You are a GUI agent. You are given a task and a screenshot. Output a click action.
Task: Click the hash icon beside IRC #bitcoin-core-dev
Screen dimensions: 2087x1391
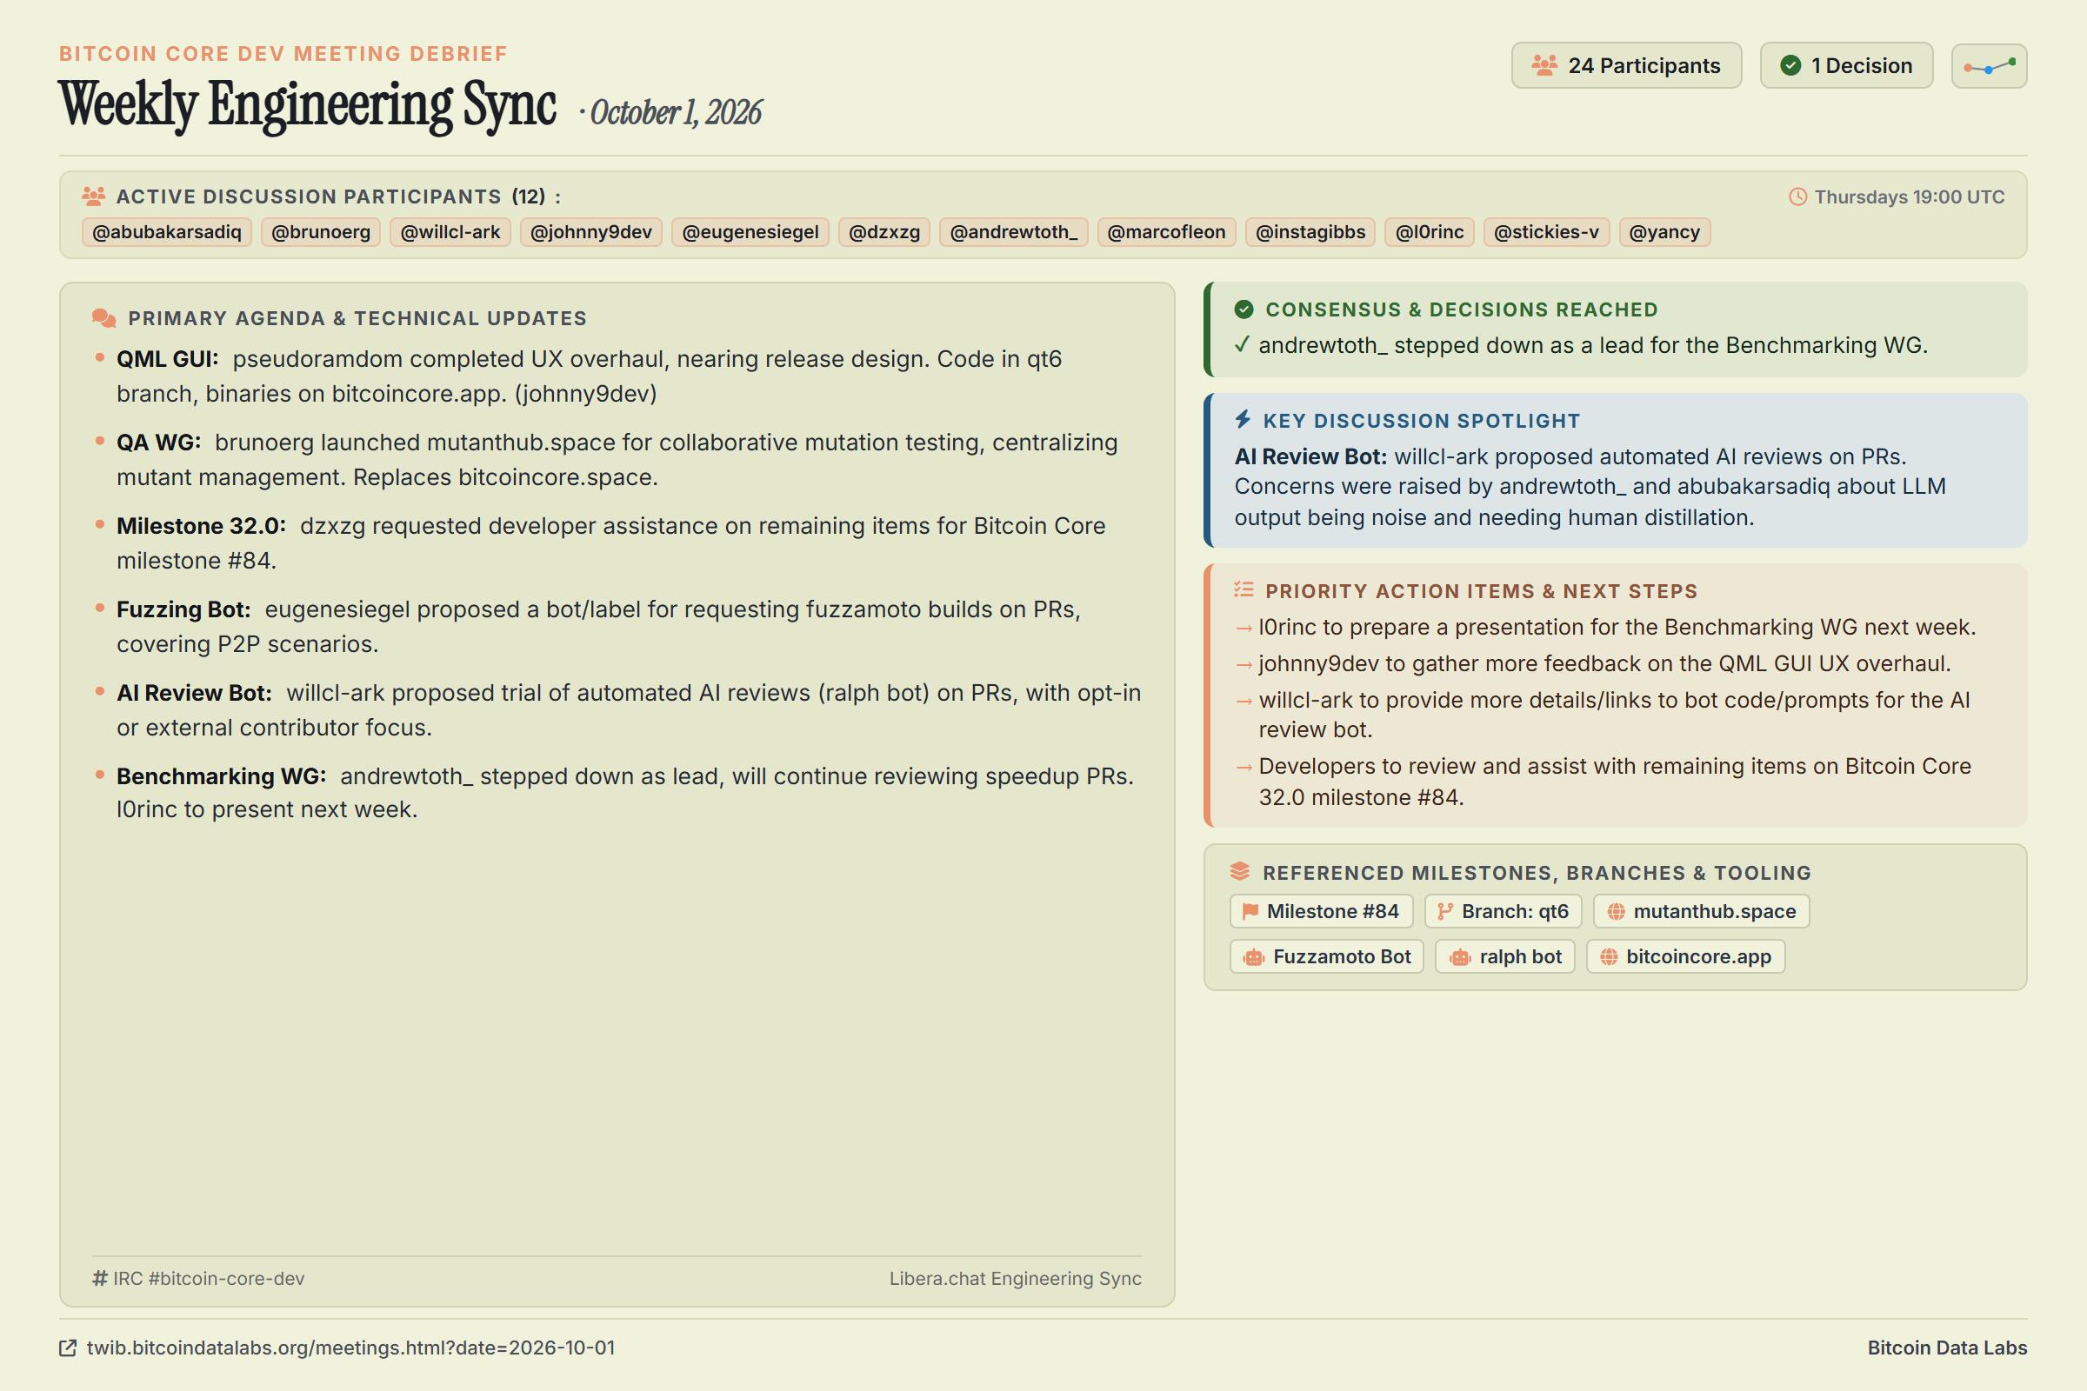pyautogui.click(x=100, y=1278)
